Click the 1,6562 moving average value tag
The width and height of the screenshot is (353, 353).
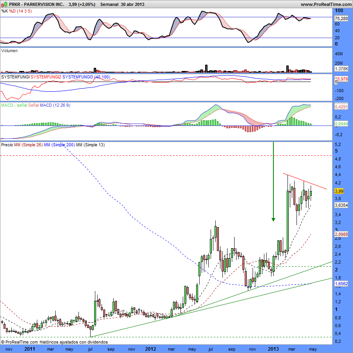341,284
